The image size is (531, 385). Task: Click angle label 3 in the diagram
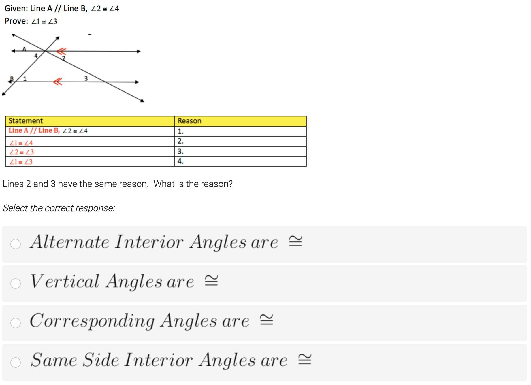point(86,78)
